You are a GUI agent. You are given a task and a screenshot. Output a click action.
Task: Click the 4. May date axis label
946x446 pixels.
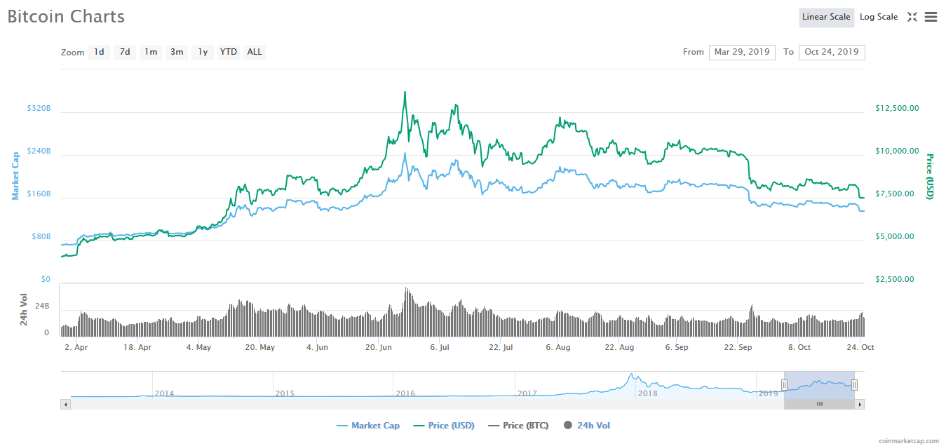pyautogui.click(x=199, y=347)
